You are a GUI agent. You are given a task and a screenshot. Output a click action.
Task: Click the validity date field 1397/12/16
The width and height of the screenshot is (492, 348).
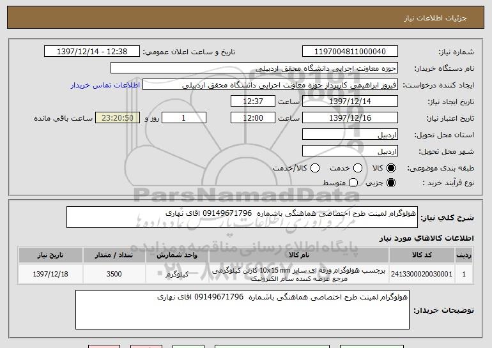(350, 118)
